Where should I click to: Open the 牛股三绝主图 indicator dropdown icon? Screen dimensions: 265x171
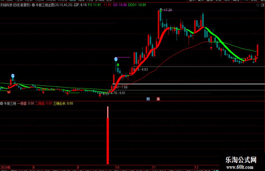point(33,5)
